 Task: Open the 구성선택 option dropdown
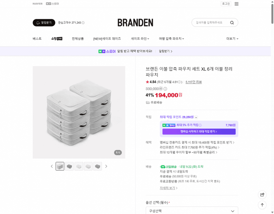[192, 211]
